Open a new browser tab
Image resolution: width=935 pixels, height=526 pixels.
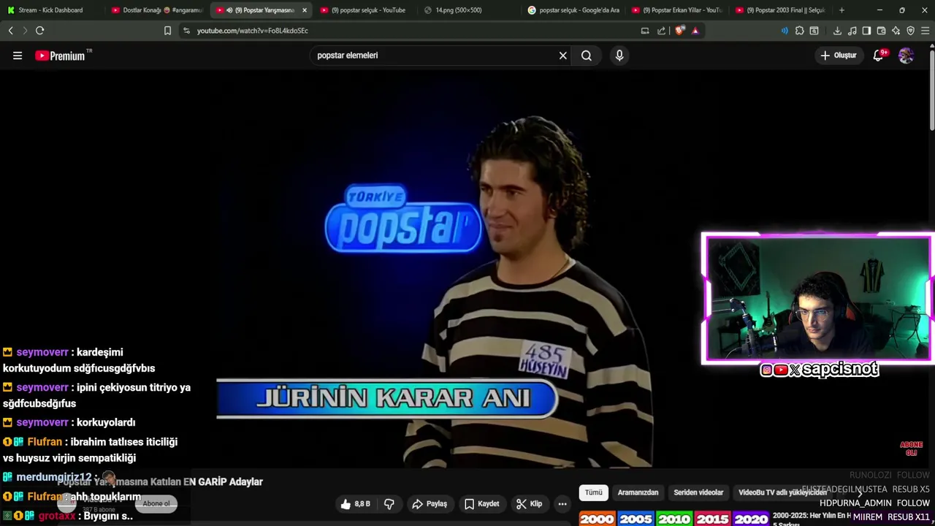click(841, 10)
